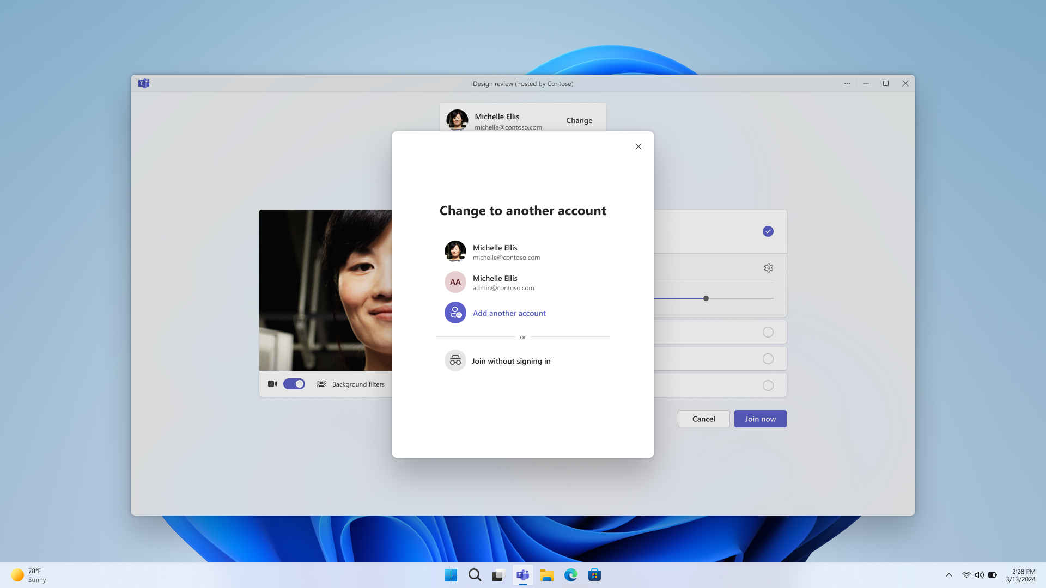Click the Join now button
The width and height of the screenshot is (1046, 588).
(760, 419)
